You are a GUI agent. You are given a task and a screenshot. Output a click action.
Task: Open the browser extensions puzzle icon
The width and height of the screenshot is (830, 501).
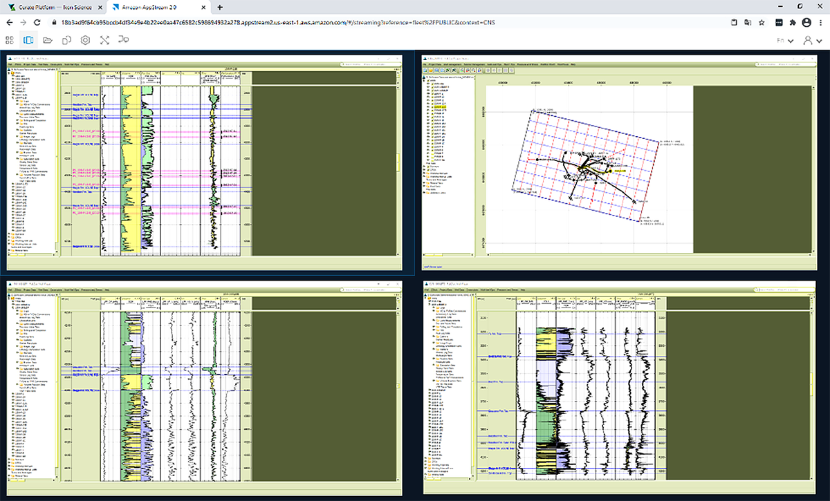[x=793, y=22]
